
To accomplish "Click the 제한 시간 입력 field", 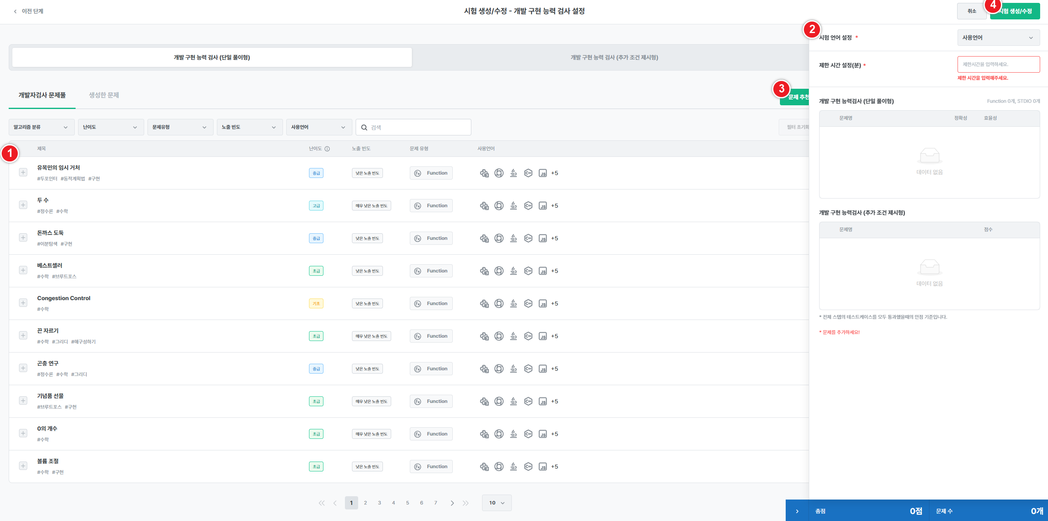I will (x=998, y=64).
